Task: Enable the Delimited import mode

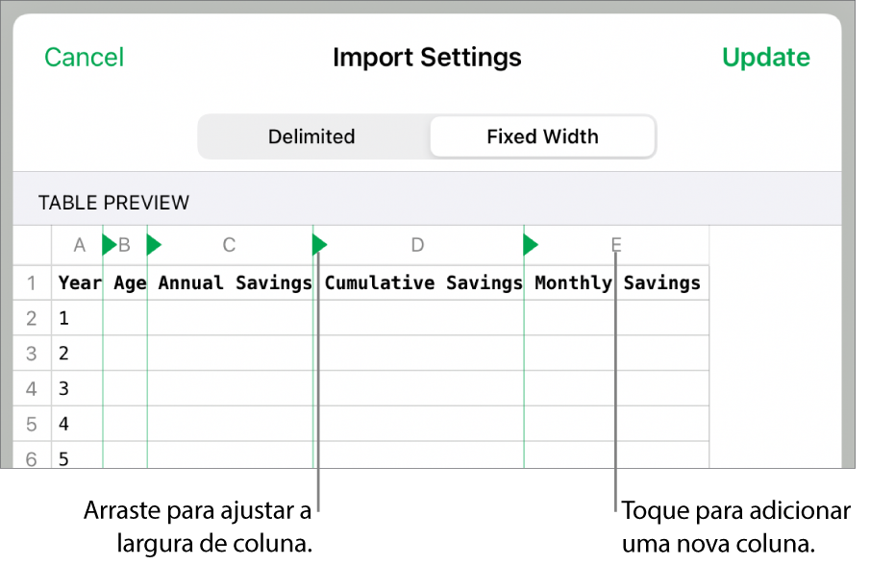Action: 311,136
